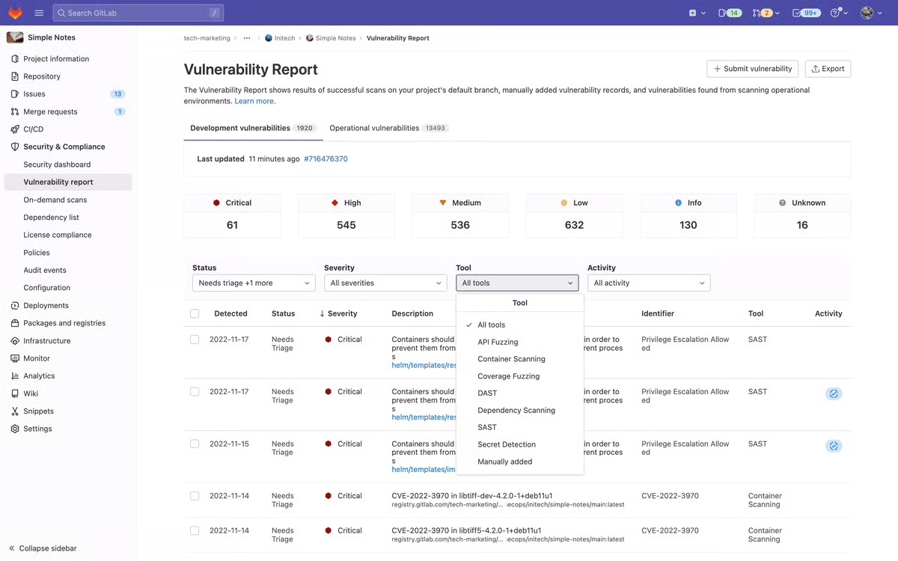
Task: Check the CVE-2022-3970 row checkbox
Action: 194,496
